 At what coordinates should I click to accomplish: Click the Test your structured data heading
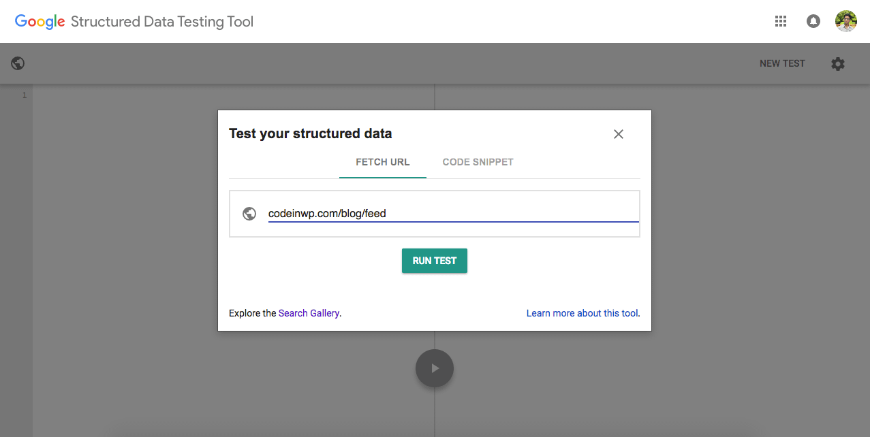pos(310,133)
